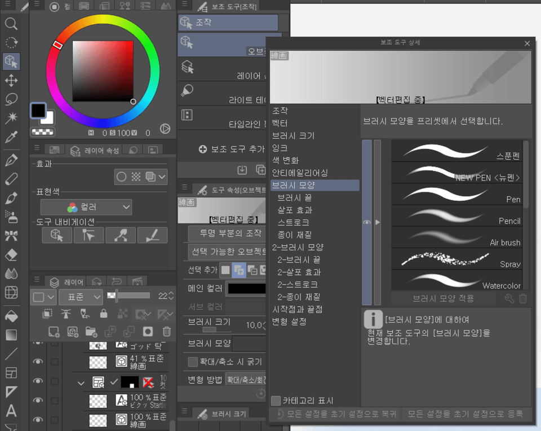Enable the 확대/축소 시 굵기 checkbox

tap(192, 362)
